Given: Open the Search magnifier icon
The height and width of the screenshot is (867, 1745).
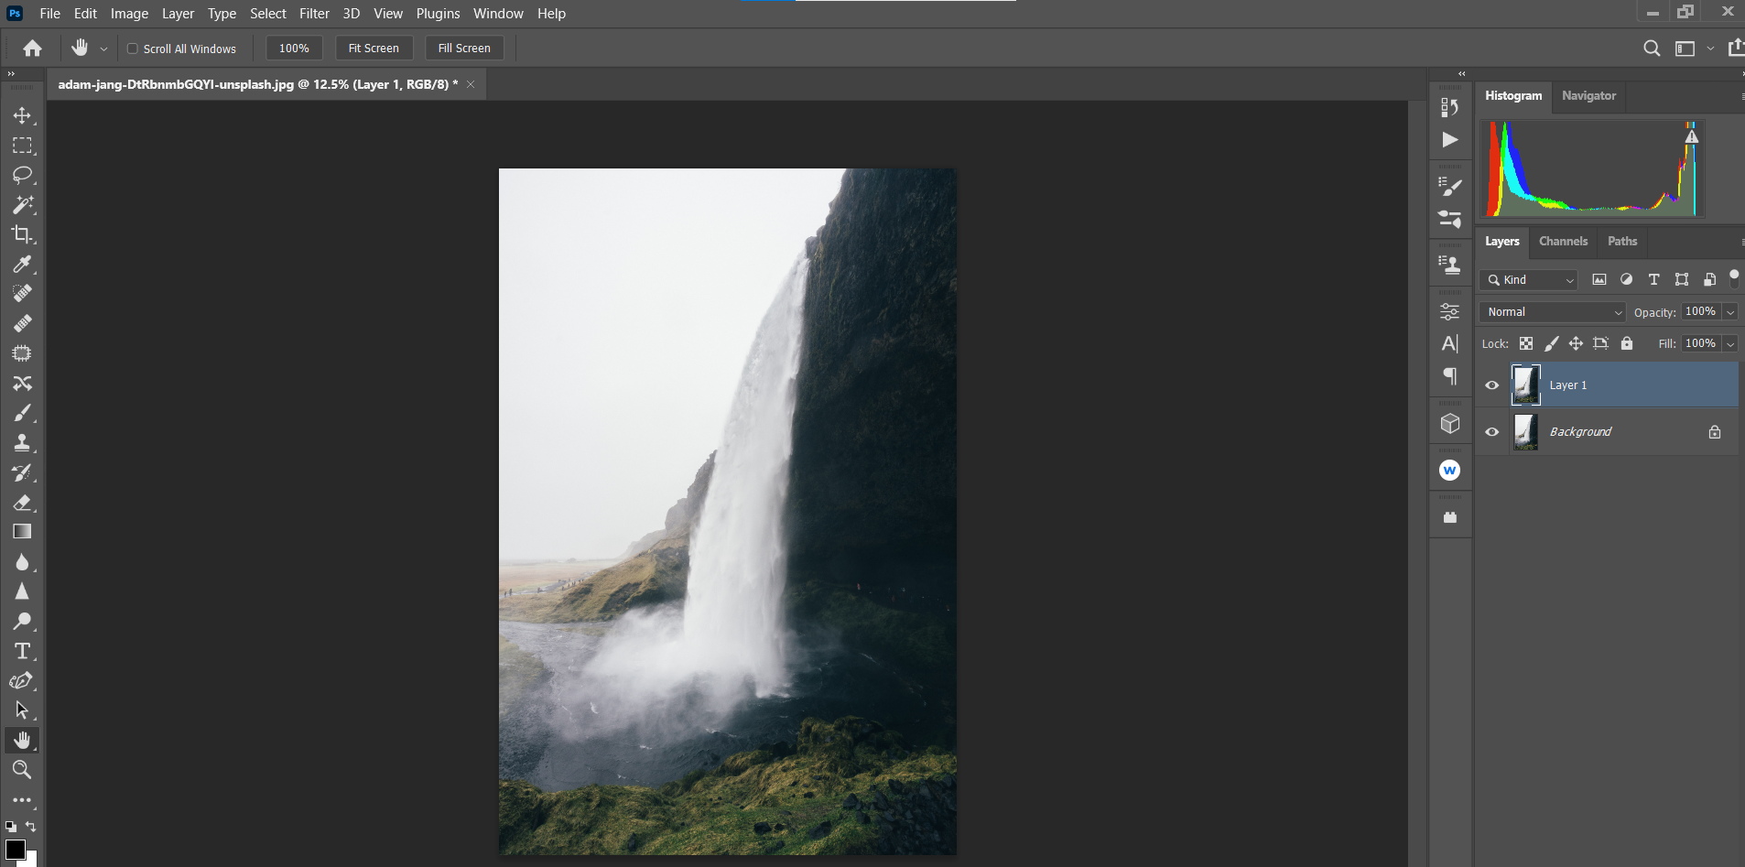Looking at the screenshot, I should pos(1652,49).
